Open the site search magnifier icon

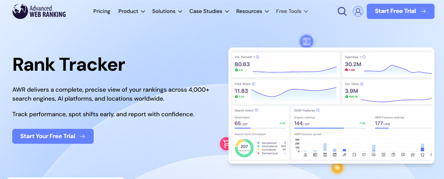click(x=342, y=11)
